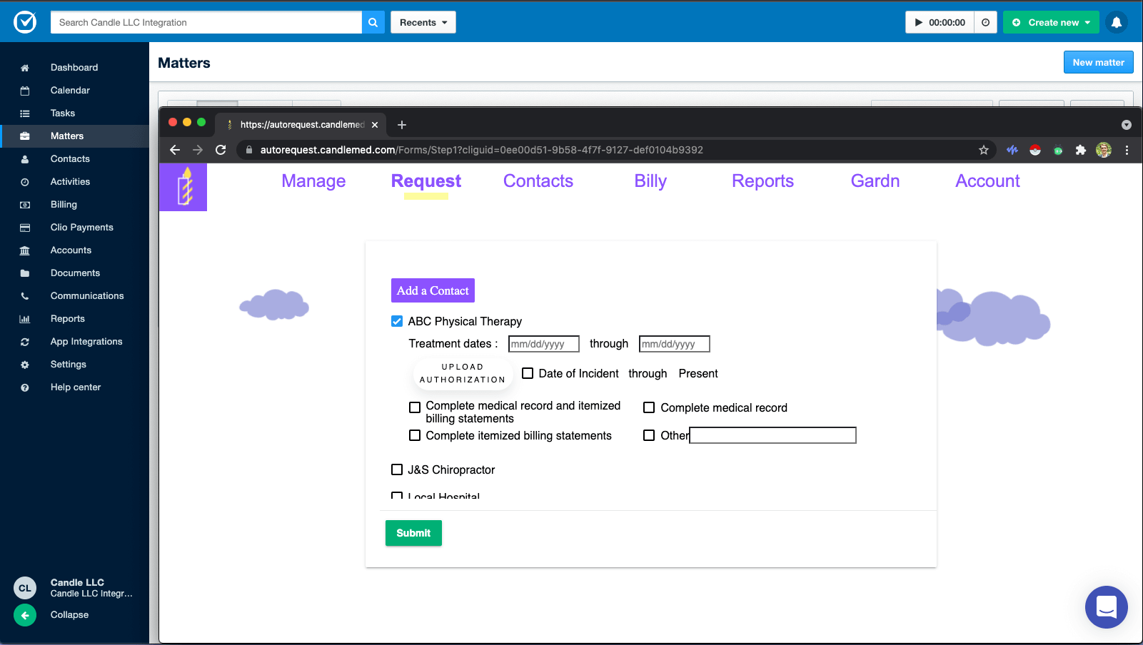This screenshot has width=1143, height=645.
Task: Open the Create new dropdown
Action: pos(1051,22)
